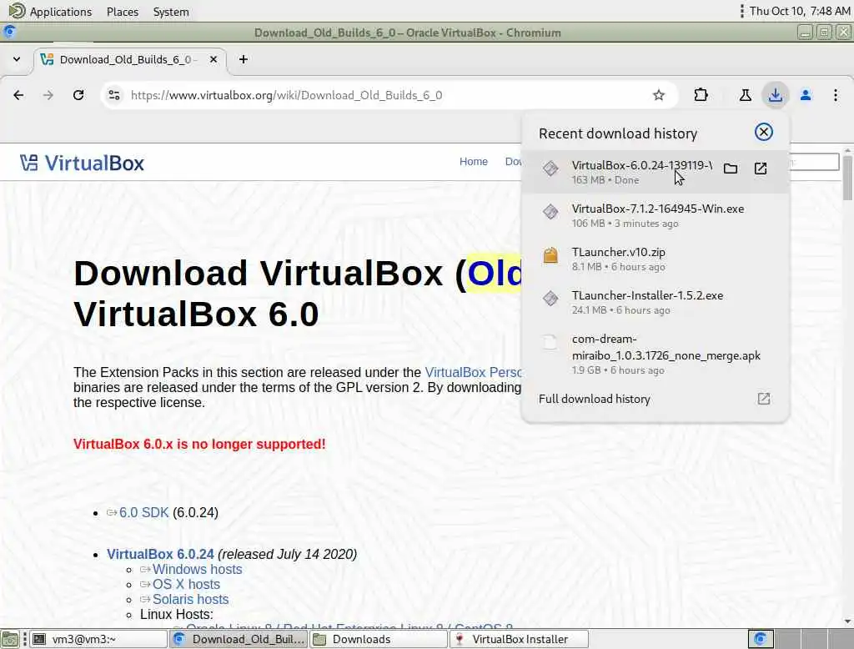Image resolution: width=854 pixels, height=649 pixels.
Task: Click the '163 MB • Done' status text
Action: [605, 180]
